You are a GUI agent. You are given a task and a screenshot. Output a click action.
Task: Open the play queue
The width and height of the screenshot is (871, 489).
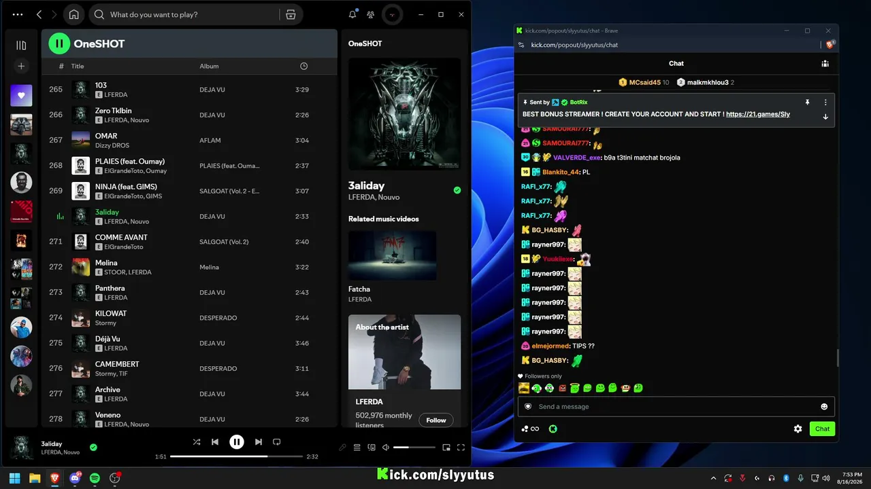tap(357, 448)
